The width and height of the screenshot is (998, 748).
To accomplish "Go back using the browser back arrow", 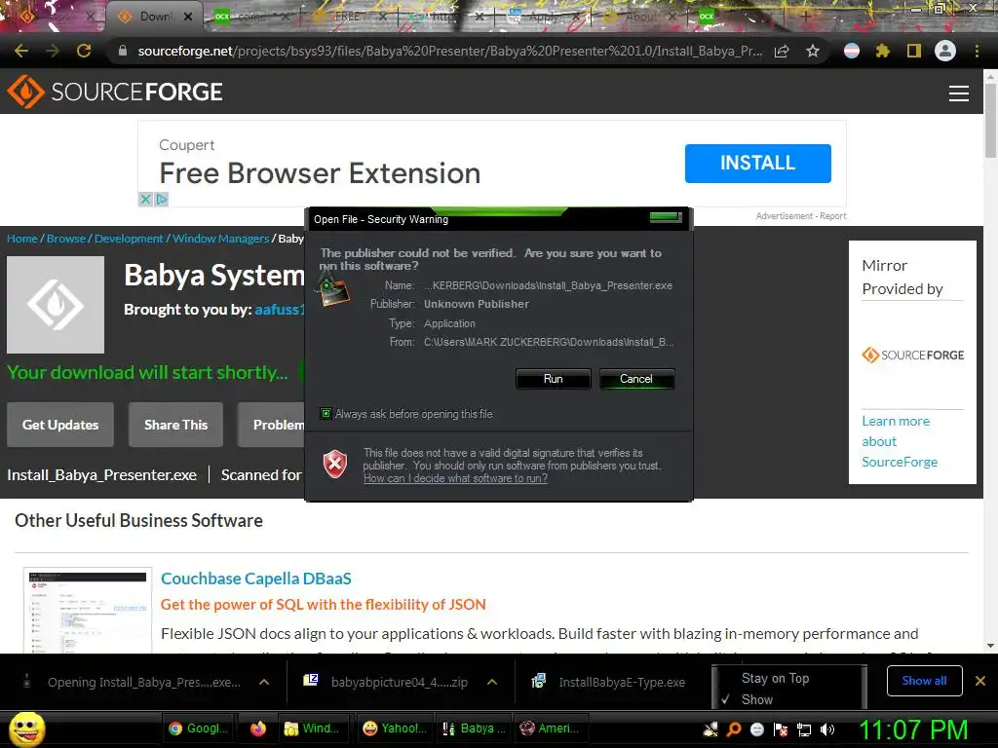I will [x=21, y=51].
